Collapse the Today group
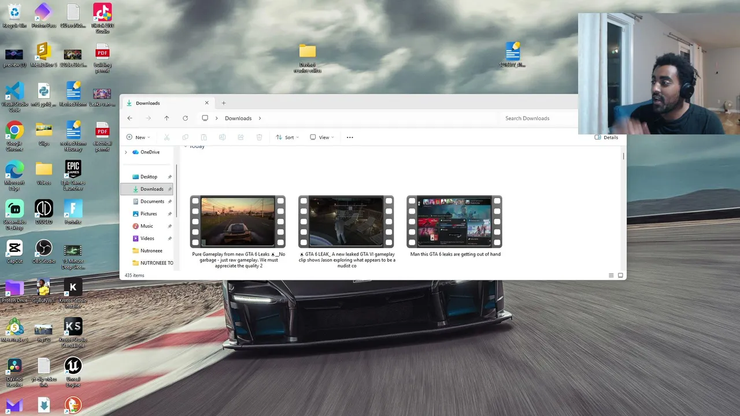This screenshot has height=416, width=740. click(185, 147)
